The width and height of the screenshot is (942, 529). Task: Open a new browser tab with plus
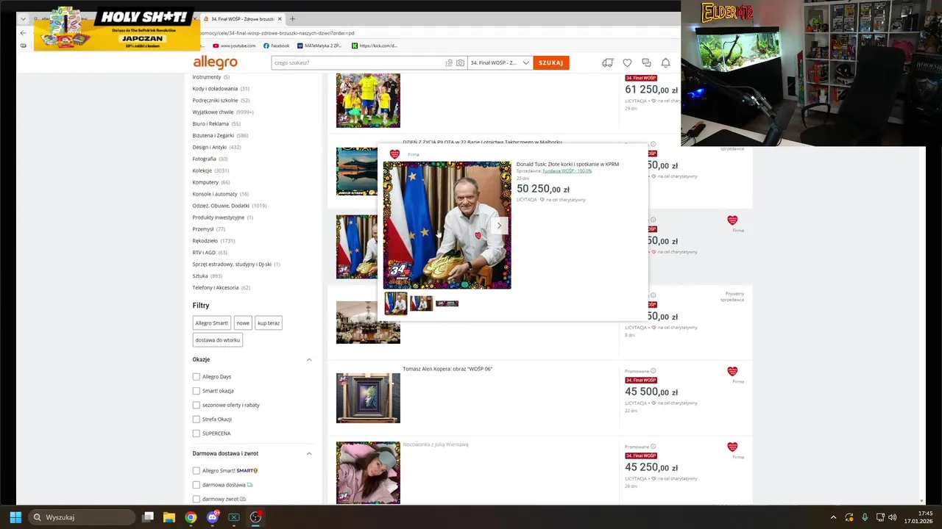292,18
